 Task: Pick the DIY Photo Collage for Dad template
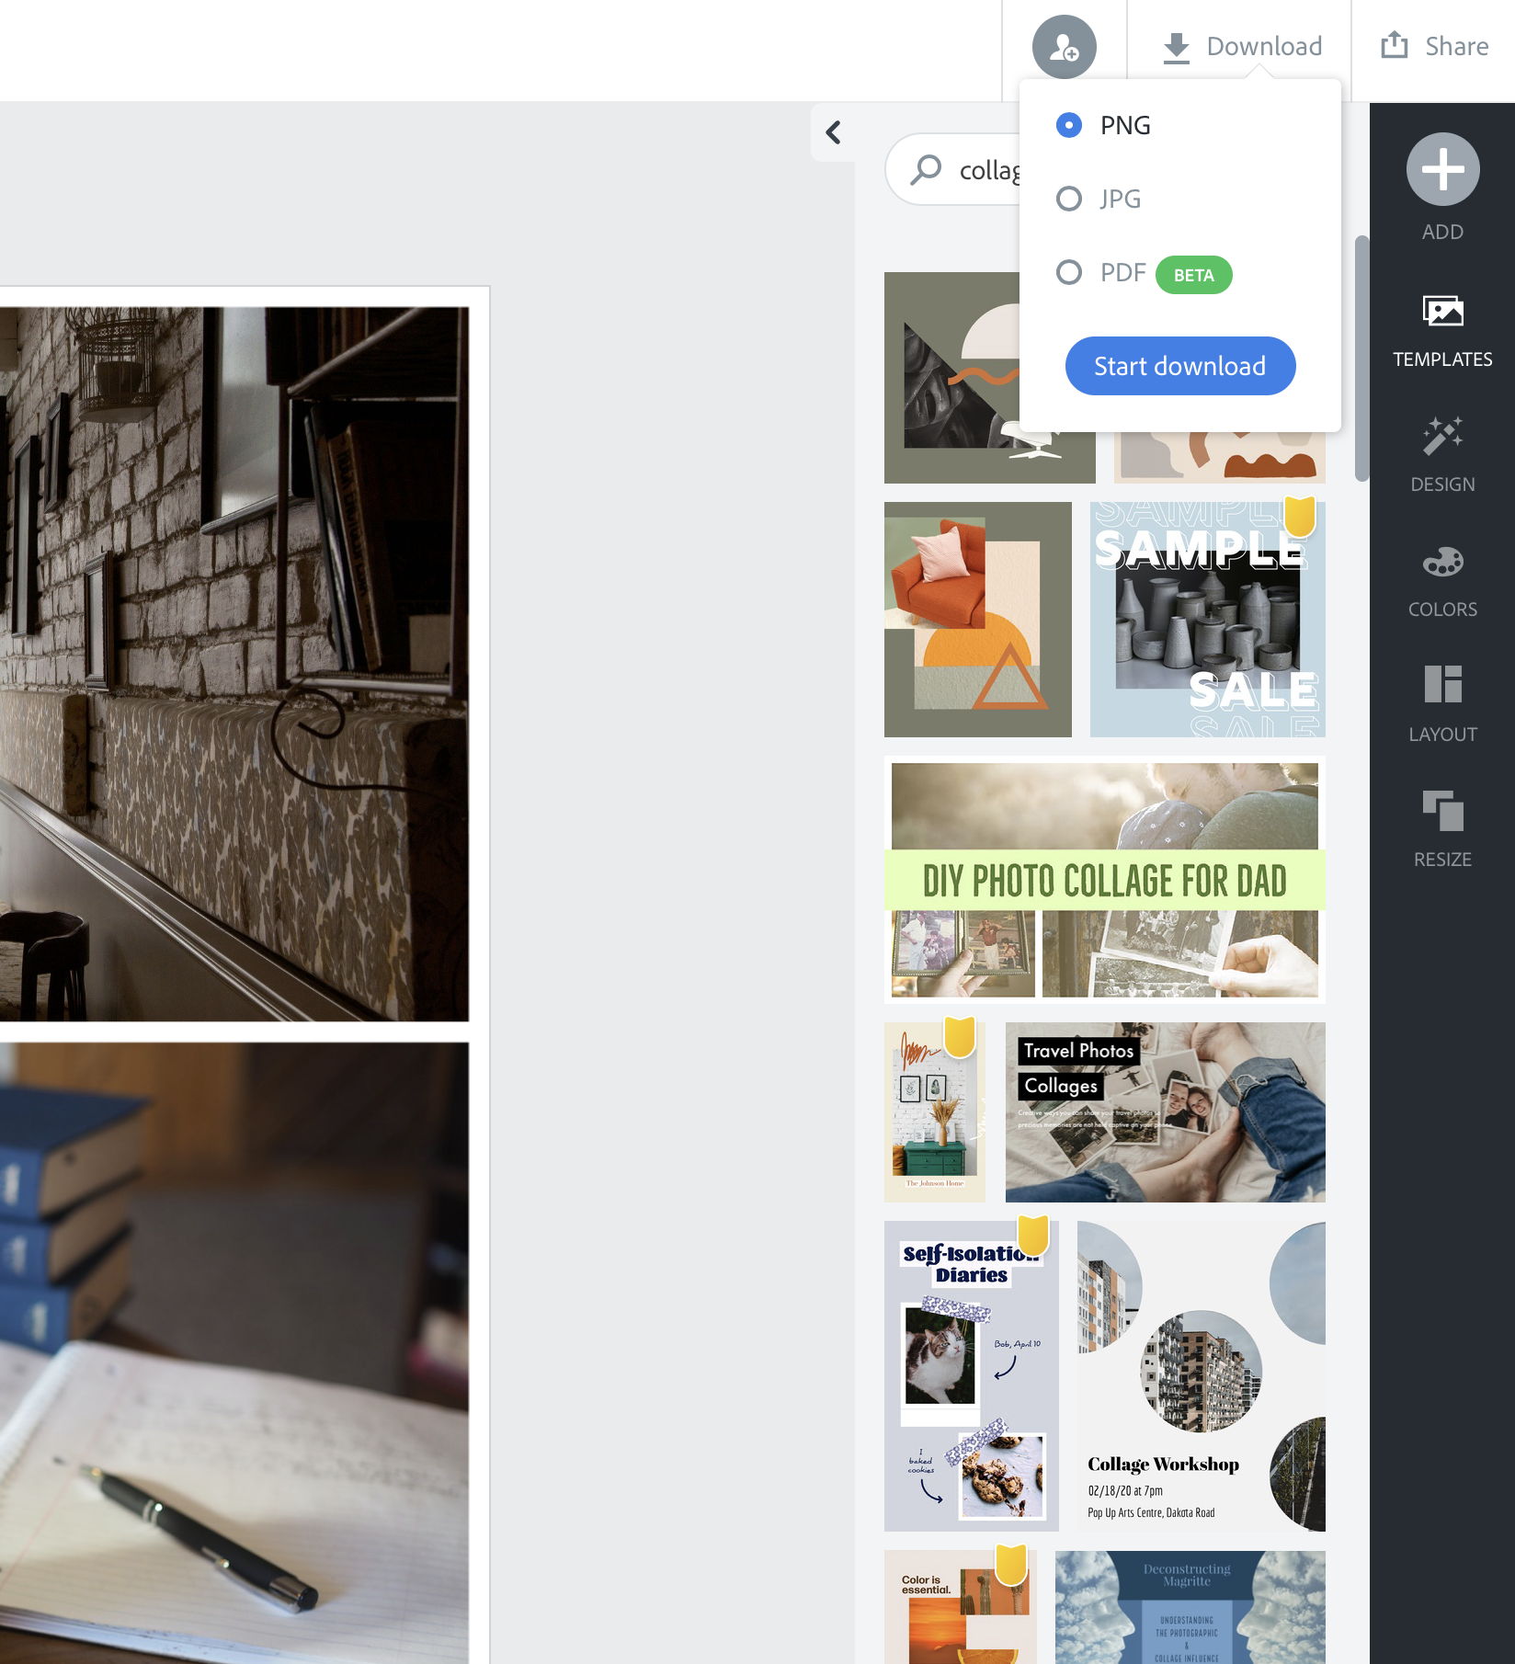[1104, 879]
